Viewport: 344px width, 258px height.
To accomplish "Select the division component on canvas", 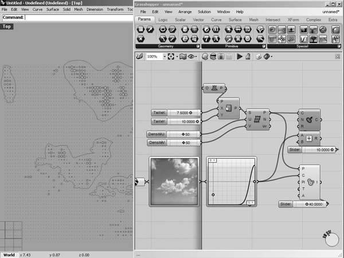I will (309, 139).
